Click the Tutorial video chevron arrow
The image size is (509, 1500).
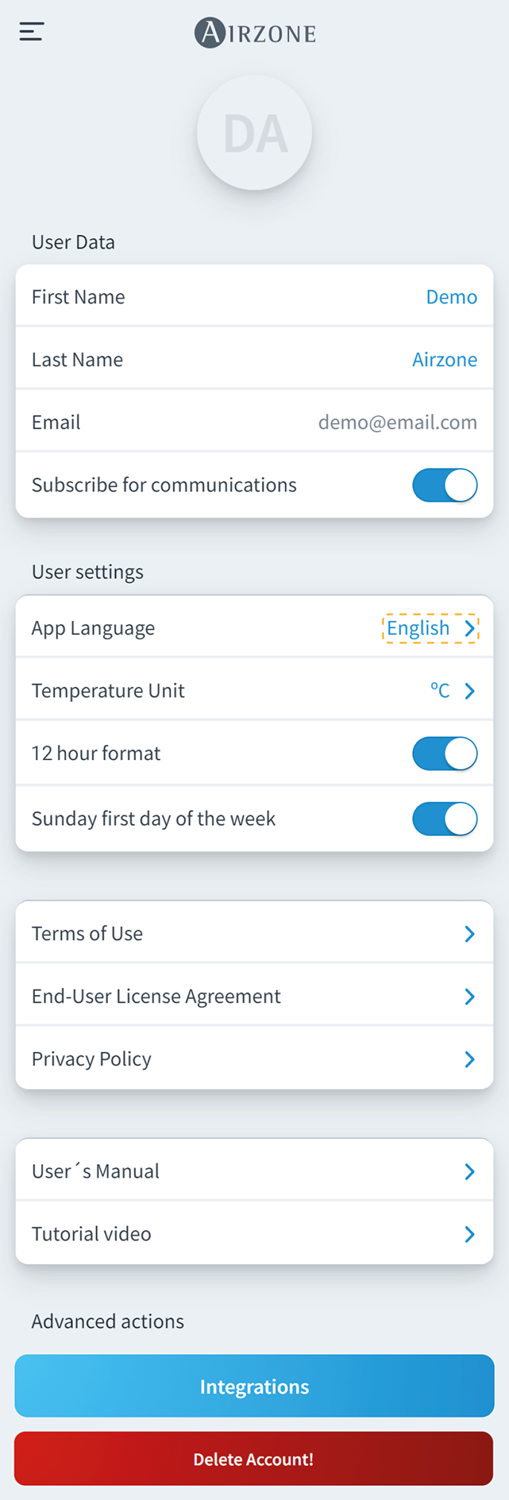(x=470, y=1233)
